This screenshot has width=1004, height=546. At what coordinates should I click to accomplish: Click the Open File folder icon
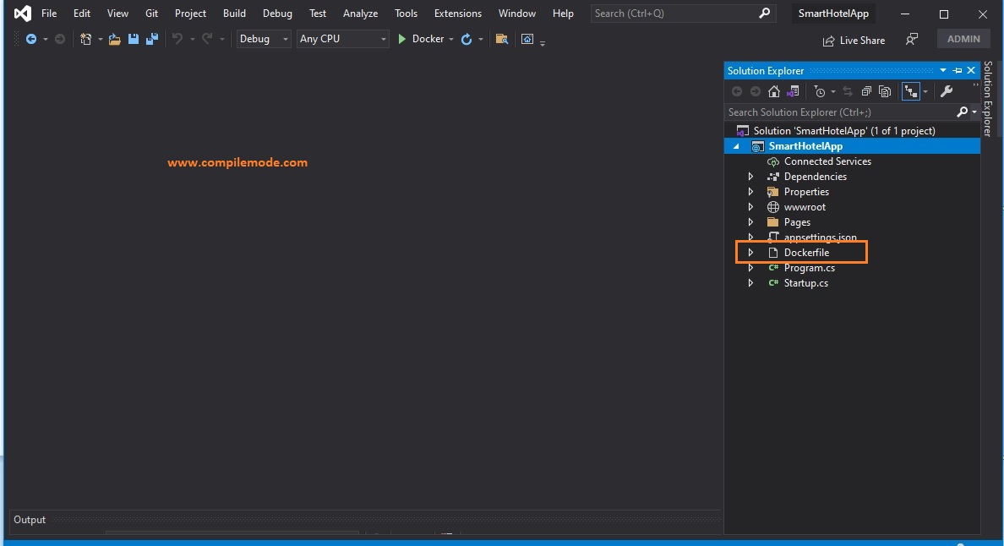click(115, 39)
